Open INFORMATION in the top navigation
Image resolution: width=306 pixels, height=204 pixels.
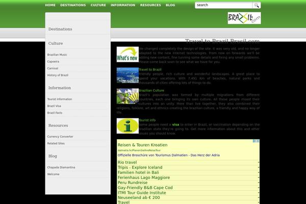click(123, 5)
